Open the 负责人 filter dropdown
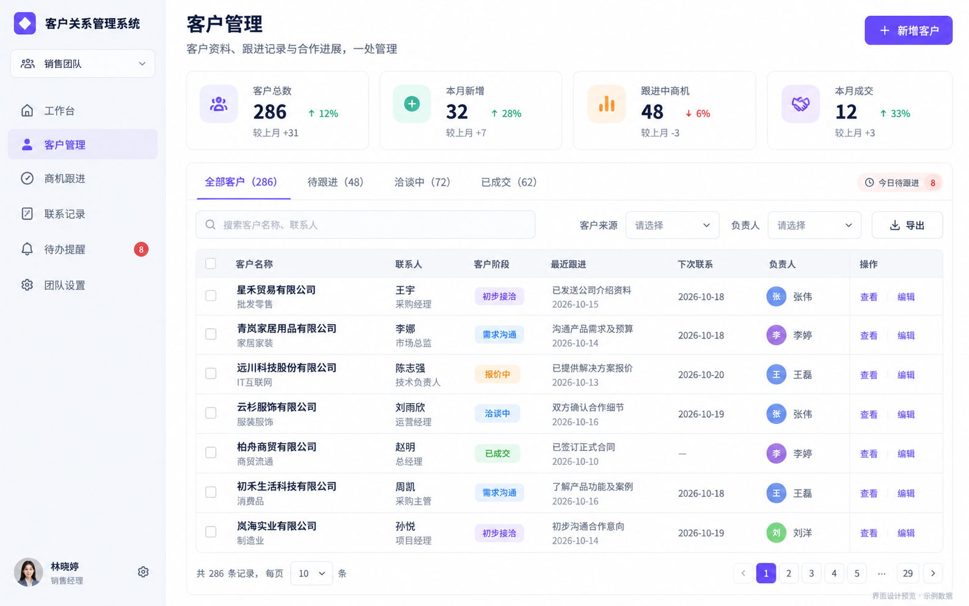 click(x=814, y=225)
